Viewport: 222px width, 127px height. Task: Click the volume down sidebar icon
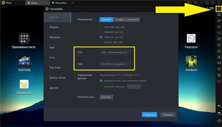point(219,27)
